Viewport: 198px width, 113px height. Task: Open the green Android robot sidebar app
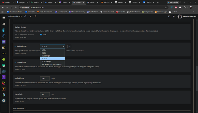(4, 59)
